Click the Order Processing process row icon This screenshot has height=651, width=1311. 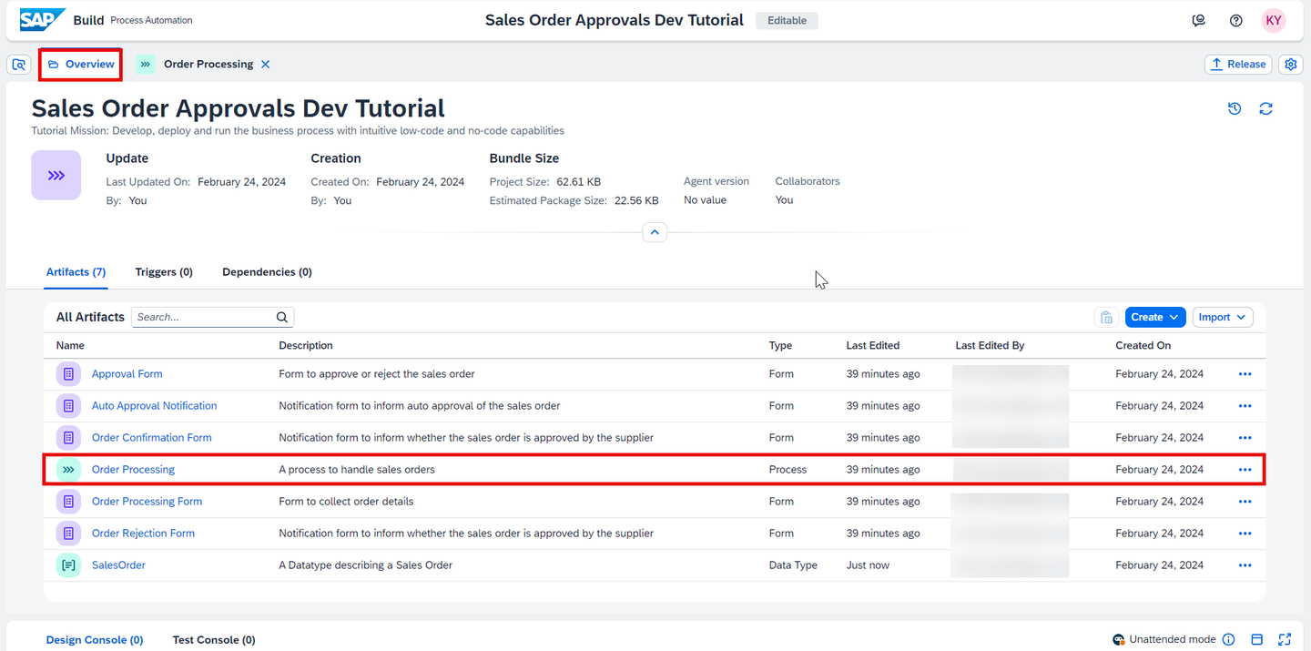coord(68,470)
